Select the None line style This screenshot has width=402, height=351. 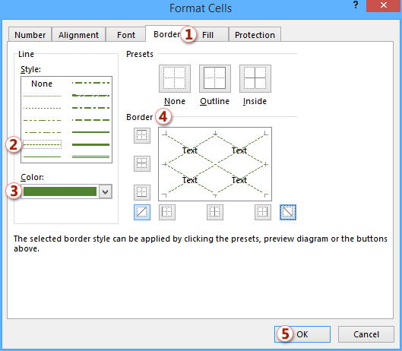tap(42, 84)
